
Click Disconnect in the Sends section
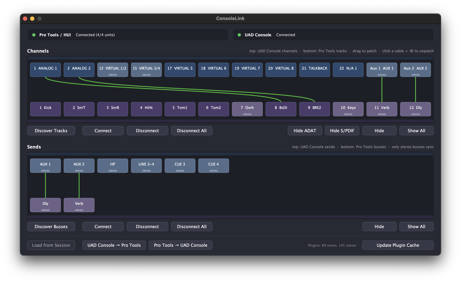coord(147,226)
